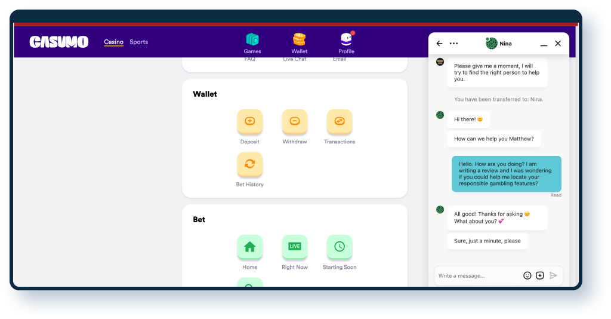Open chat more options menu
The height and width of the screenshot is (319, 611).
coord(454,44)
